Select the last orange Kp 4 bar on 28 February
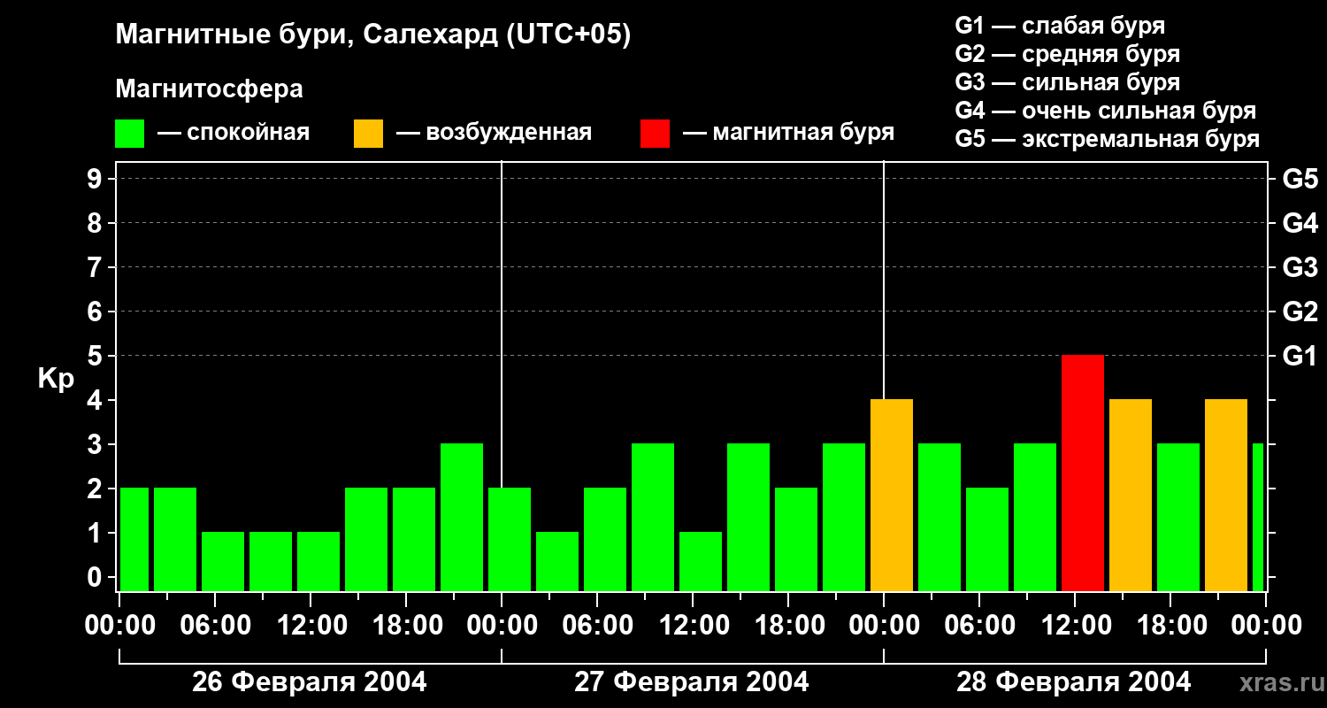 pyautogui.click(x=1226, y=496)
